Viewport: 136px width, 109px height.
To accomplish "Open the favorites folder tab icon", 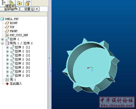I will coord(19,3).
